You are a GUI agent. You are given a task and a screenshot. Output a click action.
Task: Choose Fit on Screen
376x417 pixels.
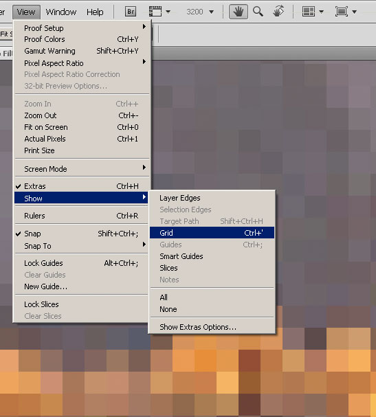[x=81, y=127]
